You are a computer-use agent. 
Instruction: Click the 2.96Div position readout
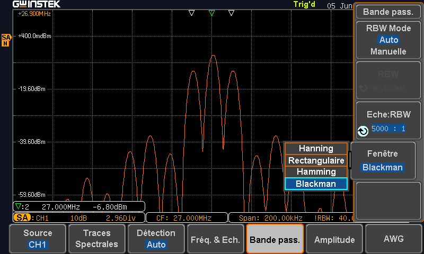[x=121, y=218]
